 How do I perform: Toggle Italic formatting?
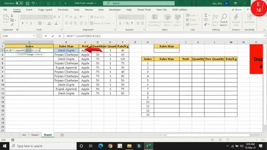[27, 23]
